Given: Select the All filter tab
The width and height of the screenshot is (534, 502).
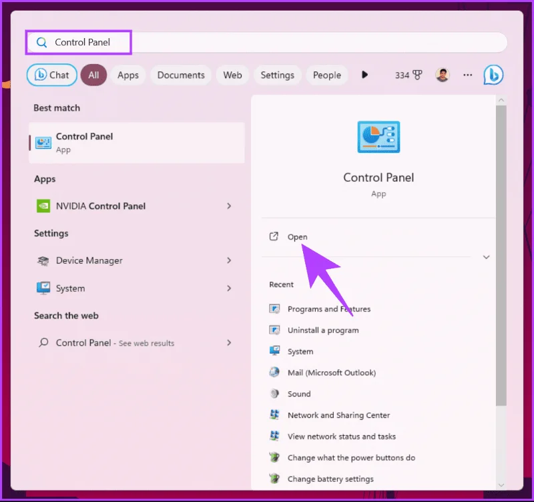Looking at the screenshot, I should point(93,75).
